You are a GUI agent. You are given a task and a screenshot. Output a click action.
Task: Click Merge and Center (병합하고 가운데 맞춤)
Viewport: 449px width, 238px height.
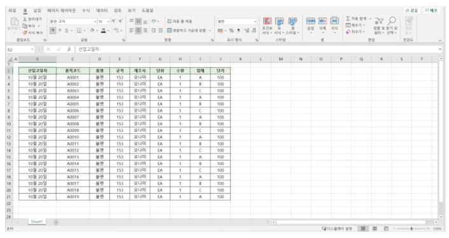tap(187, 30)
